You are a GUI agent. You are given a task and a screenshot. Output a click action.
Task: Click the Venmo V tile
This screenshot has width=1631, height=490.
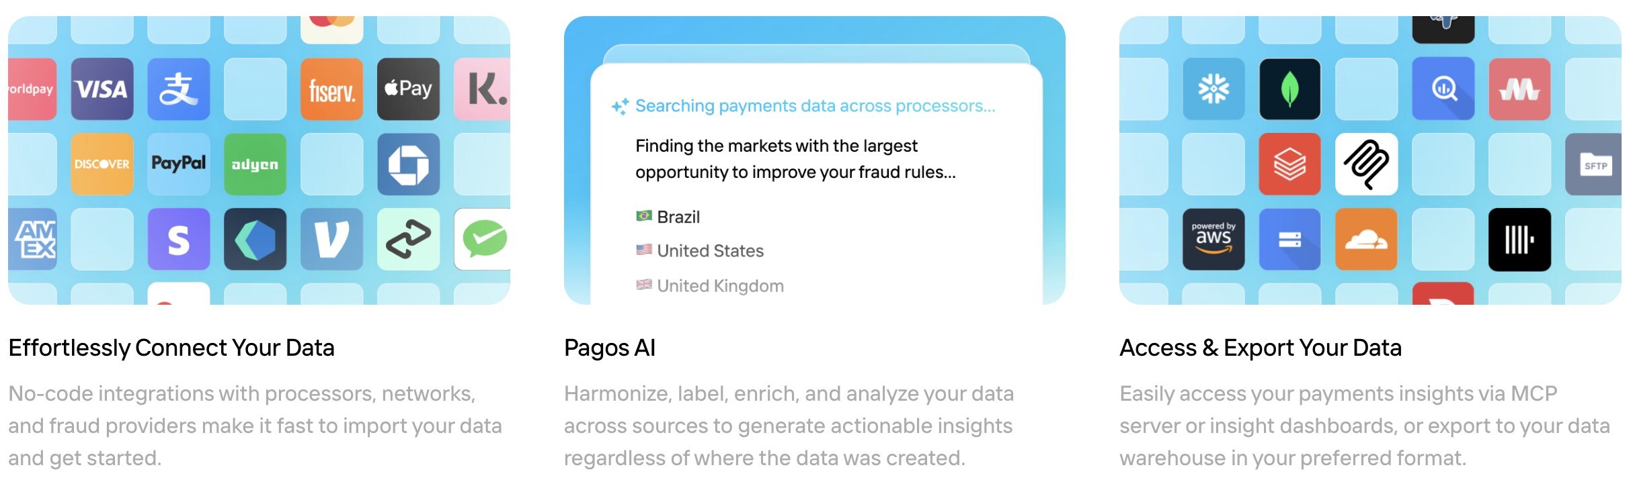tap(331, 240)
